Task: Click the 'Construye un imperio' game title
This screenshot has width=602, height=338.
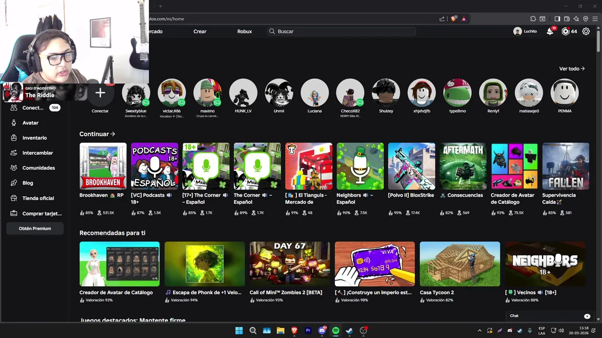Action: pyautogui.click(x=373, y=292)
